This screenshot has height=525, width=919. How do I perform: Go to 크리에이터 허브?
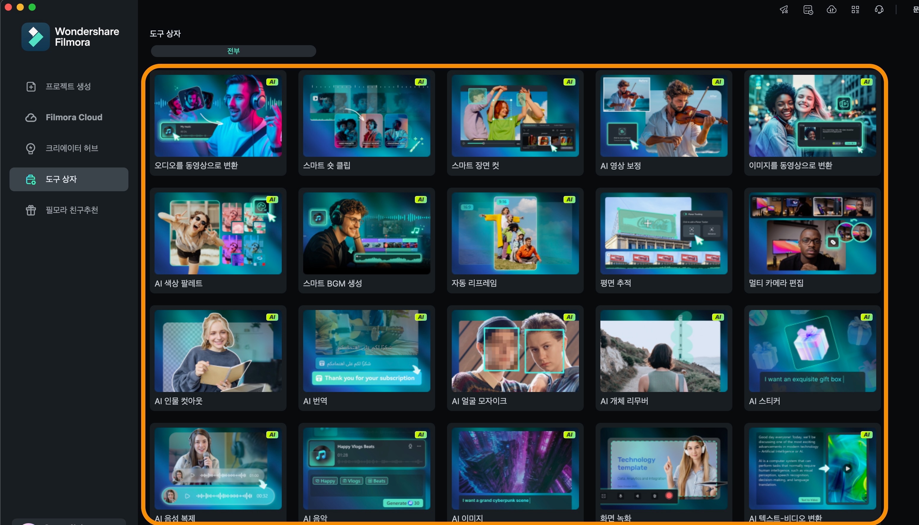[69, 148]
